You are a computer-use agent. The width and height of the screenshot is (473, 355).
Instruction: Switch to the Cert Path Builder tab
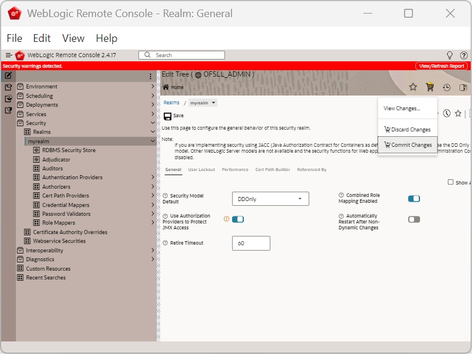point(273,170)
